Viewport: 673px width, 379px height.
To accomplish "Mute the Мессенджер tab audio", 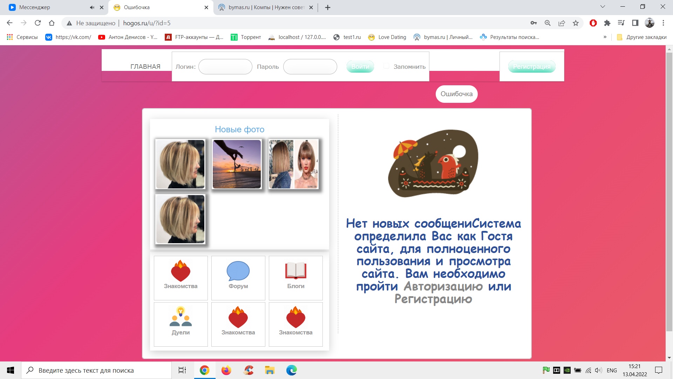I will coord(92,7).
